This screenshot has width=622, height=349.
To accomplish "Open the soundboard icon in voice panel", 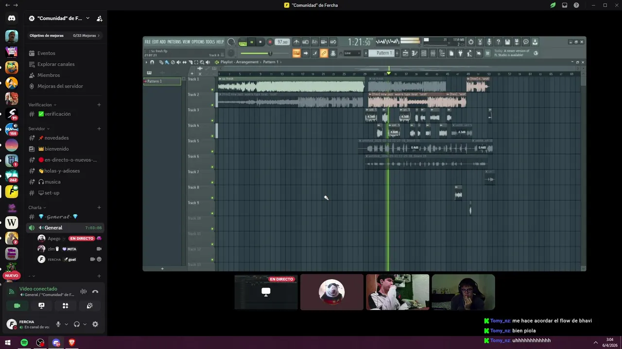I will [x=90, y=305].
